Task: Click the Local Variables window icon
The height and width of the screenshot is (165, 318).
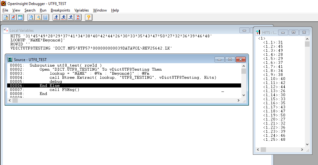Action: click(x=6, y=30)
